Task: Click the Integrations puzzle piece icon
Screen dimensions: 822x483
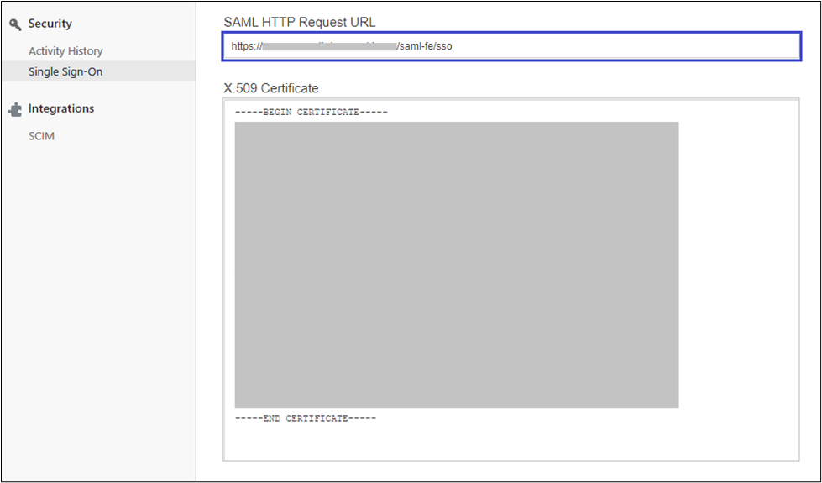Action: [14, 109]
